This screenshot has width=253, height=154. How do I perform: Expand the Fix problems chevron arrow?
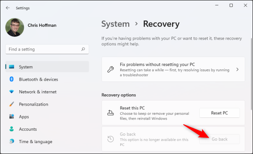237,69
